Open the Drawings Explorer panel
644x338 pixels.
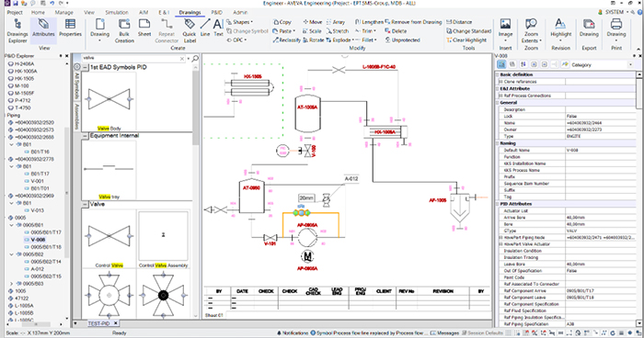[x=17, y=30]
